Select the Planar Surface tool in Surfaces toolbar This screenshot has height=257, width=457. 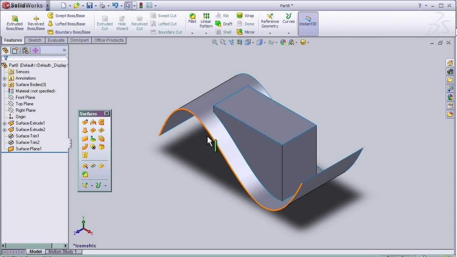[85, 138]
